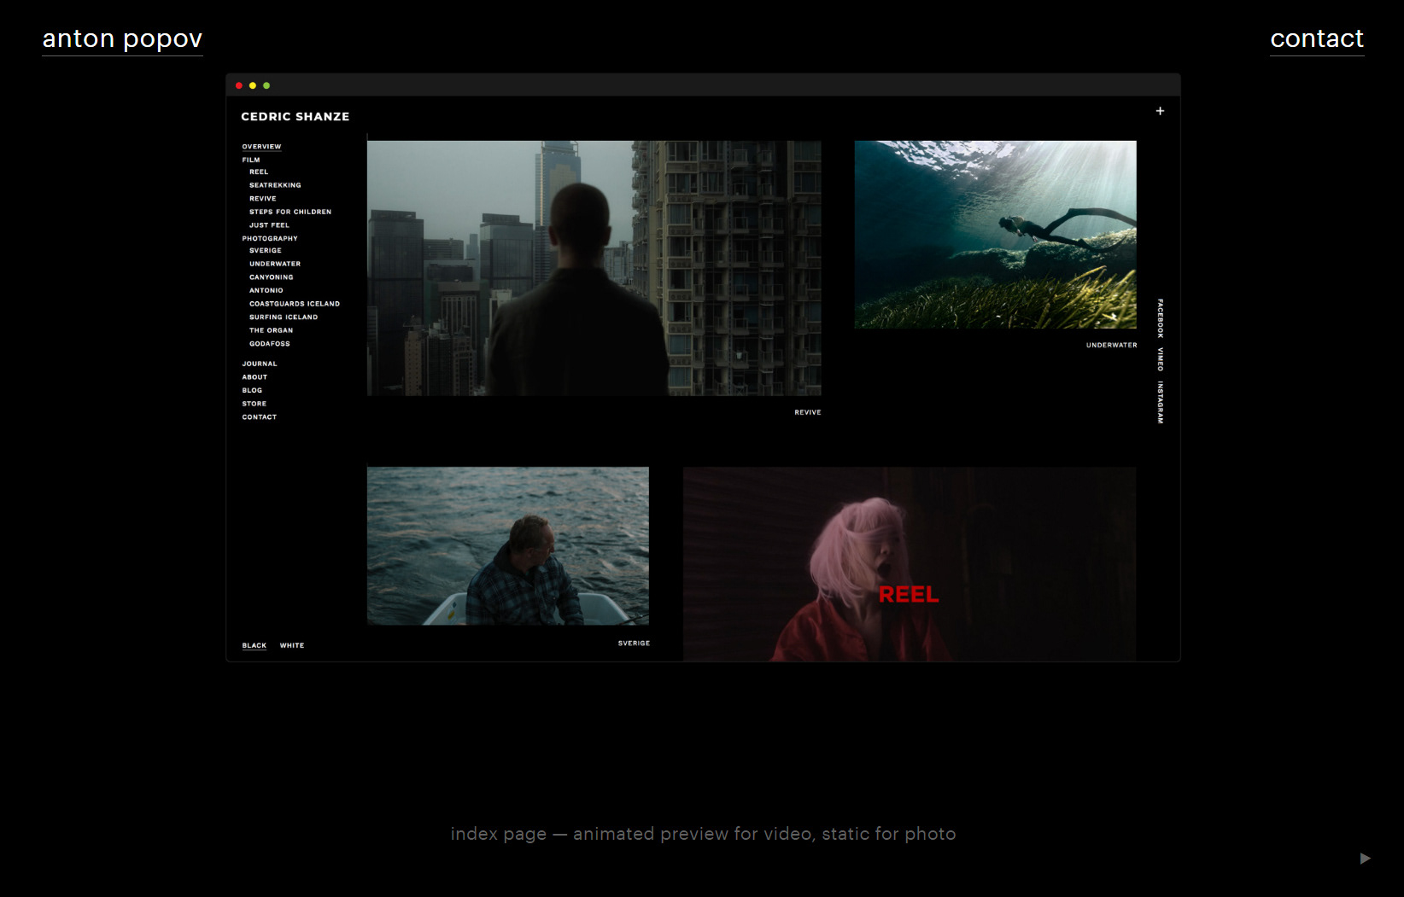Switch to the White theme

point(292,645)
